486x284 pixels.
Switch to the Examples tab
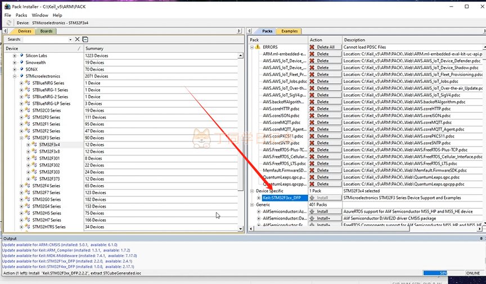point(289,31)
